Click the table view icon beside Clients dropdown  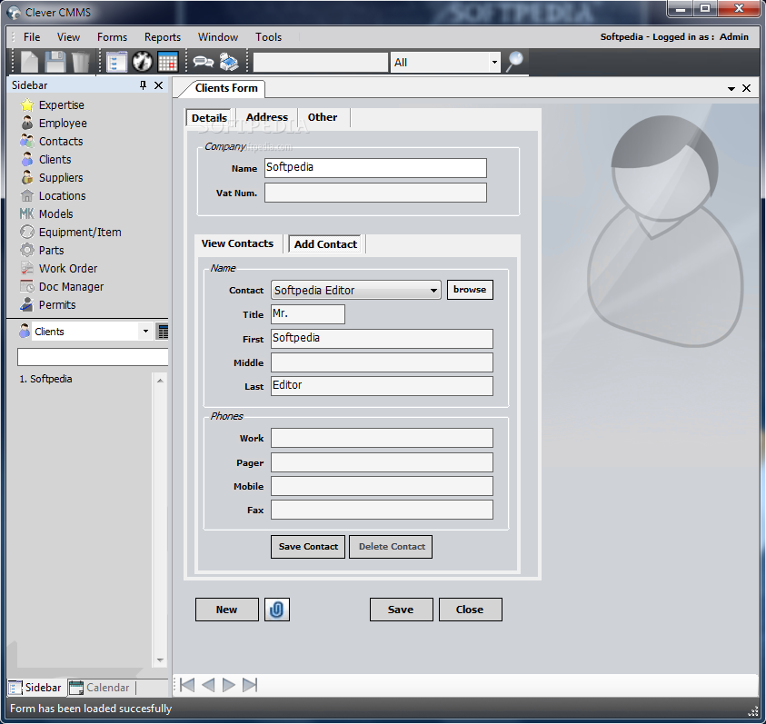point(163,332)
